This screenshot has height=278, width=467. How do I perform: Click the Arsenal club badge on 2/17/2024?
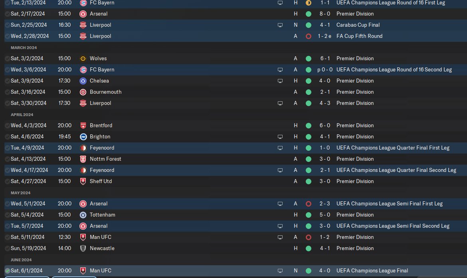83,14
